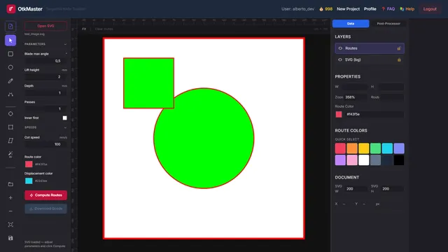
Task: Collapse the Parameters section chevron
Action: point(65,44)
